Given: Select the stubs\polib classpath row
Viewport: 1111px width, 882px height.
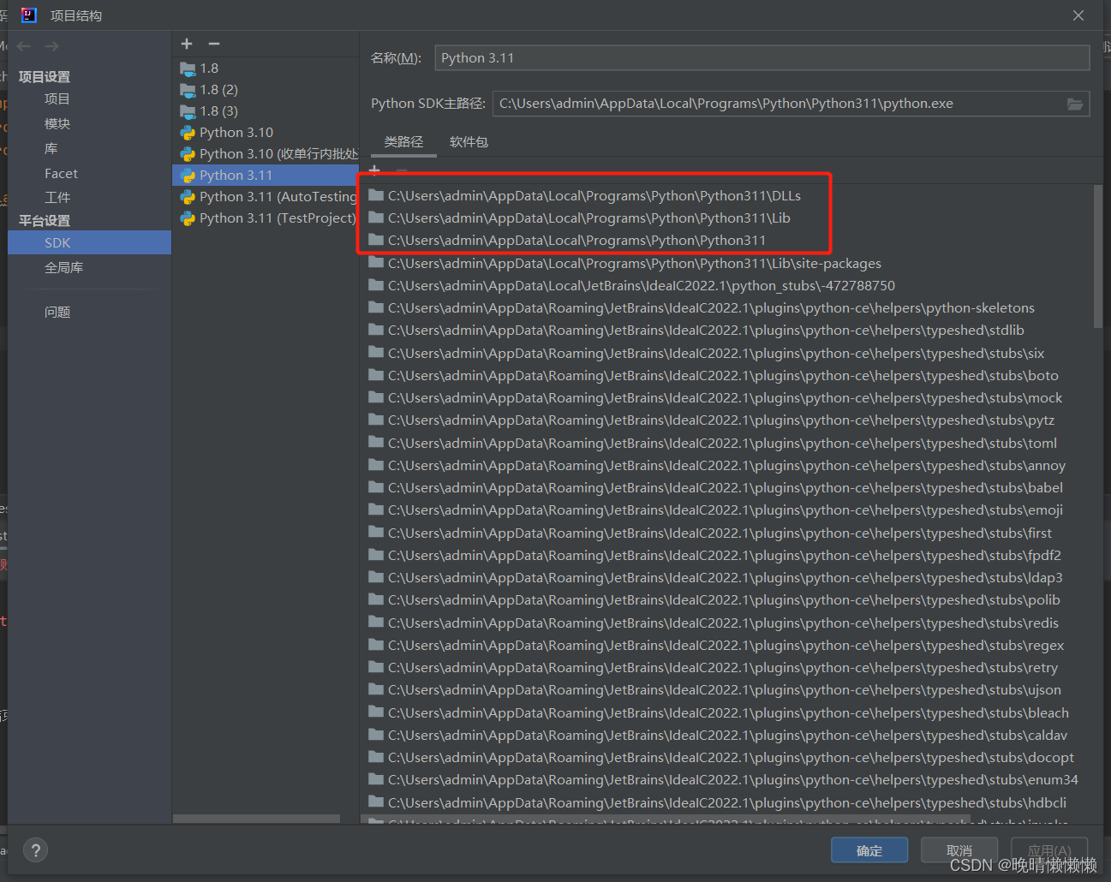Looking at the screenshot, I should (x=728, y=600).
